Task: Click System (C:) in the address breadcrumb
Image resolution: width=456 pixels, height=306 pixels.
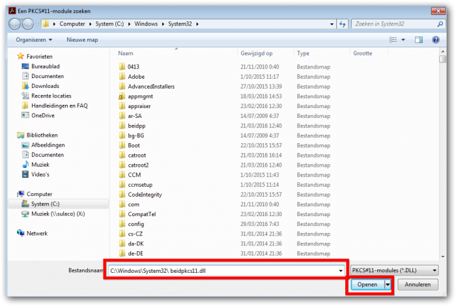Action: (109, 24)
